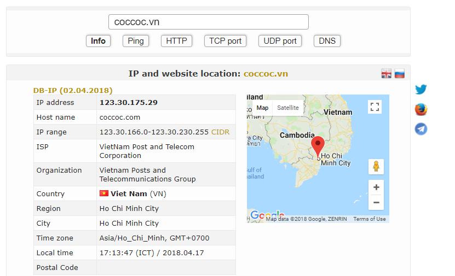This screenshot has width=455, height=276.
Task: Switch map to Satellite view
Action: tap(288, 108)
